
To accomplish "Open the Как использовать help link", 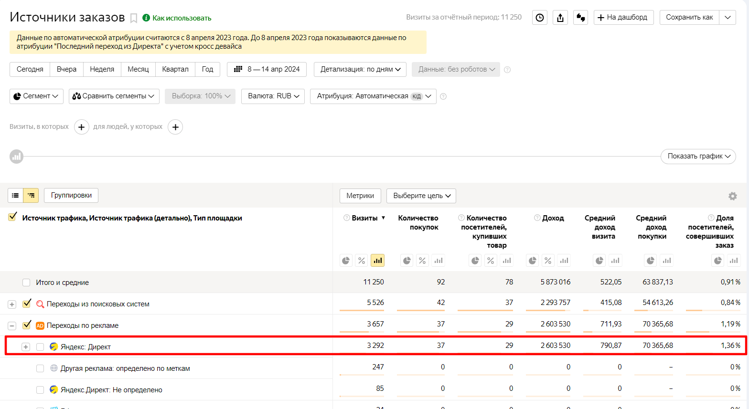I will (x=182, y=18).
